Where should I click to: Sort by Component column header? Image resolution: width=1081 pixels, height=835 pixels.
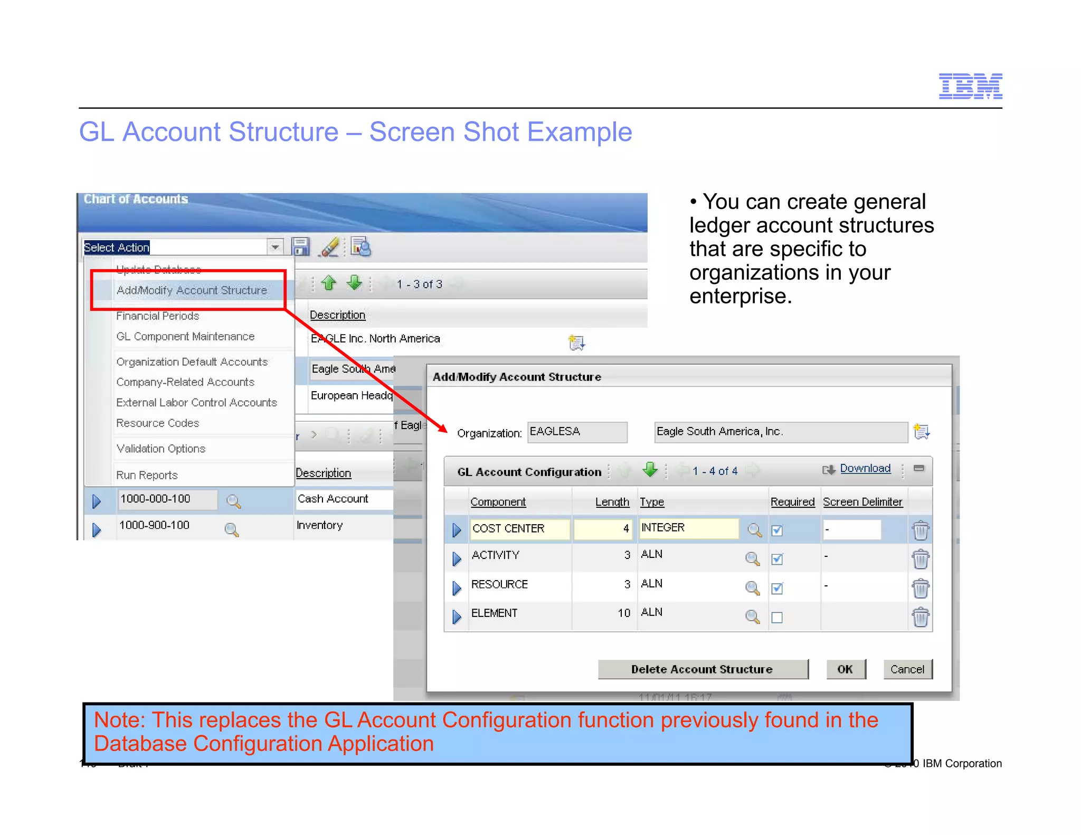pyautogui.click(x=498, y=502)
